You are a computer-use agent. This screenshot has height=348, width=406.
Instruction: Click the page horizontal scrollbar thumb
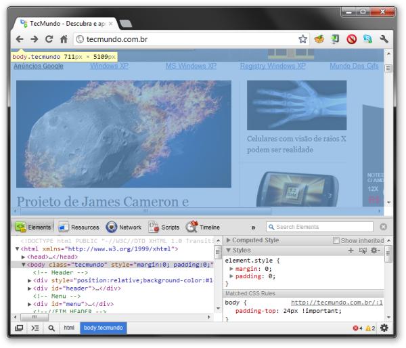pyautogui.click(x=146, y=211)
